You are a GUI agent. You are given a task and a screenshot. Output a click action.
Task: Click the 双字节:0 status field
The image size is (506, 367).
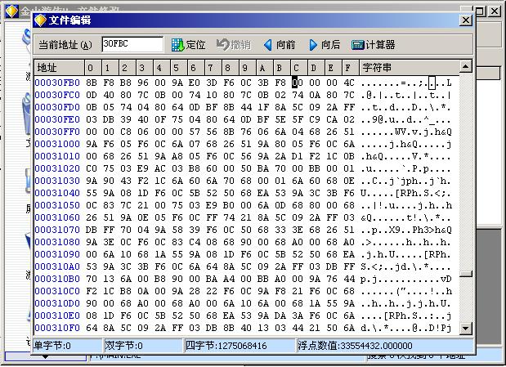coord(143,346)
